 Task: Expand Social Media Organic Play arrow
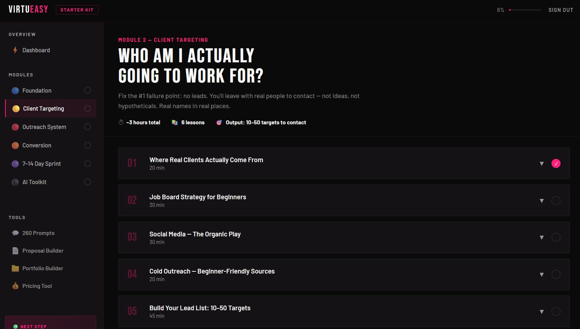pos(541,237)
